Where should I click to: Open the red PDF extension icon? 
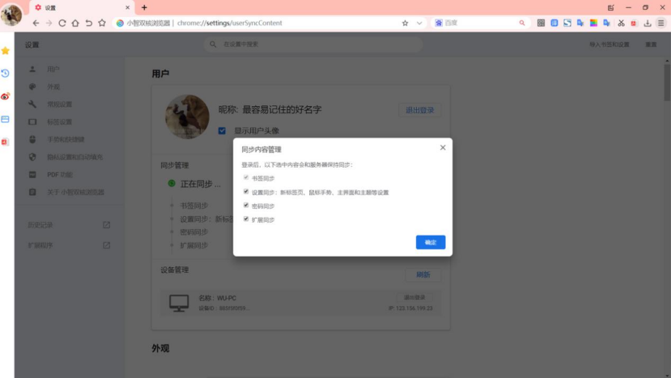(x=634, y=23)
